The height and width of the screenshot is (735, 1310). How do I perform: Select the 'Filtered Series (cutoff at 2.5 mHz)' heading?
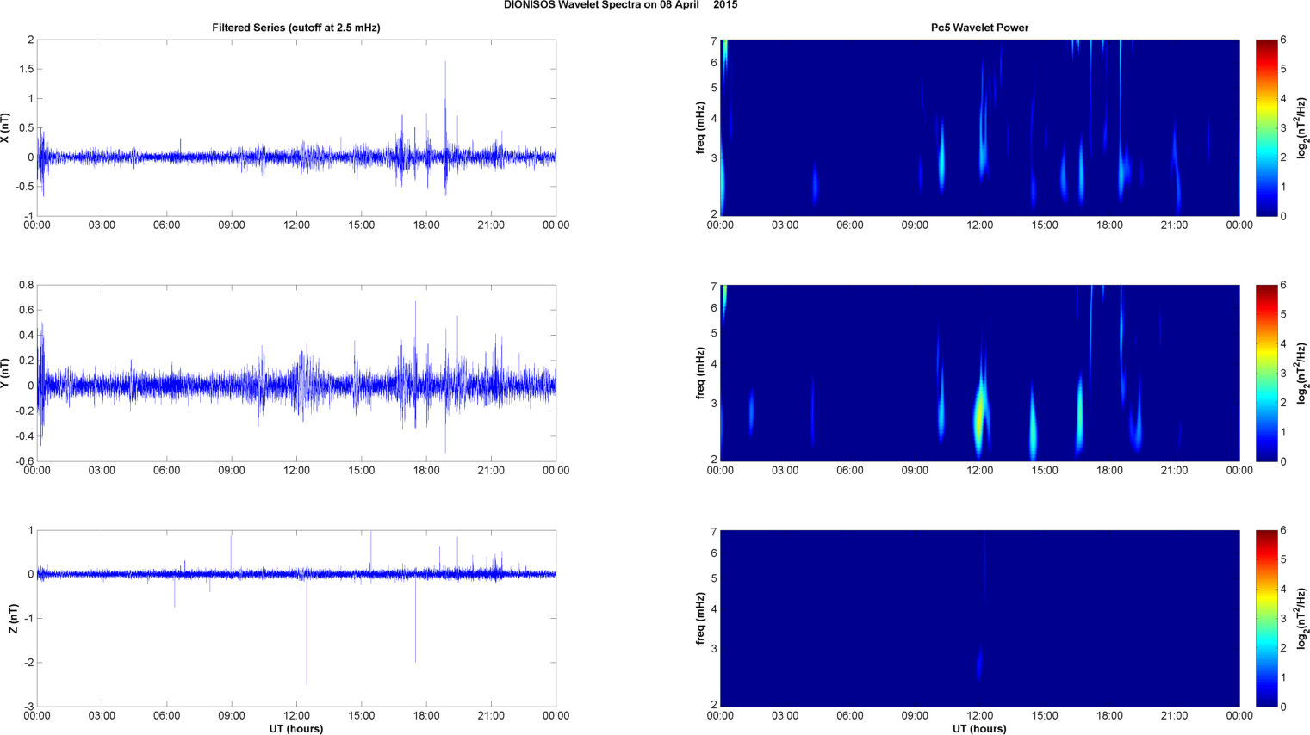coord(296,28)
